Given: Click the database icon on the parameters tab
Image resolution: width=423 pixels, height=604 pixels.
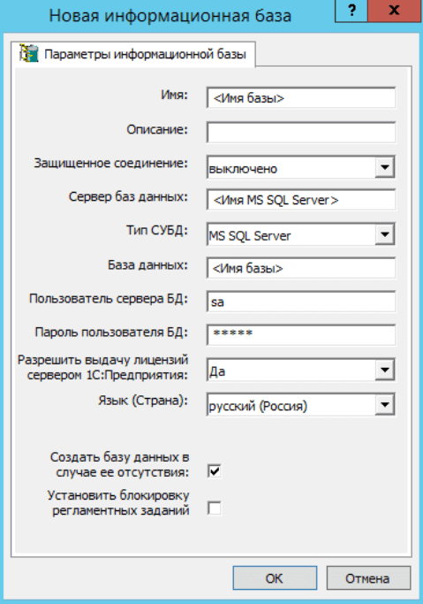Looking at the screenshot, I should click(x=29, y=54).
